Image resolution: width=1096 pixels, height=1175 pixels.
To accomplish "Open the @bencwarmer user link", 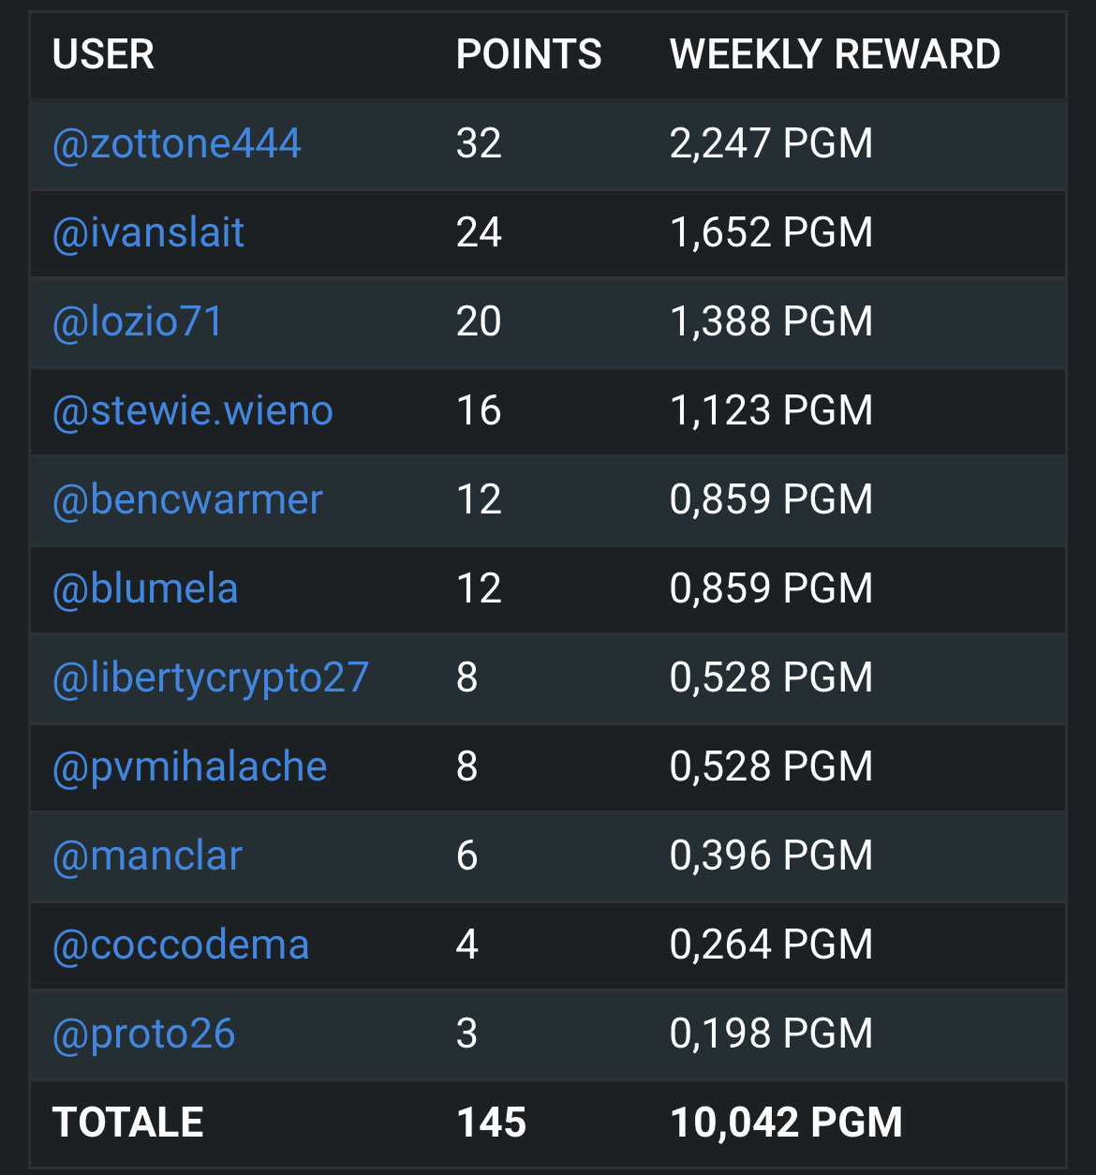I will [x=187, y=499].
